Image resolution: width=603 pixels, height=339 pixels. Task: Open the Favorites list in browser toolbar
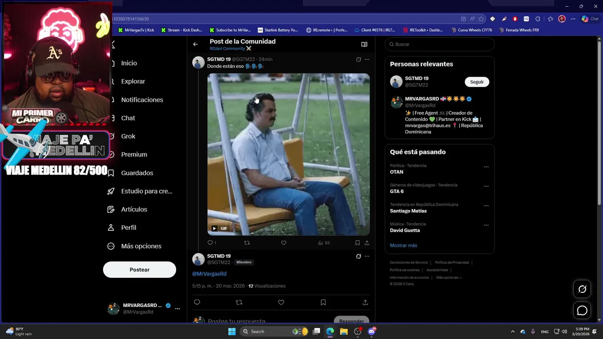[550, 19]
